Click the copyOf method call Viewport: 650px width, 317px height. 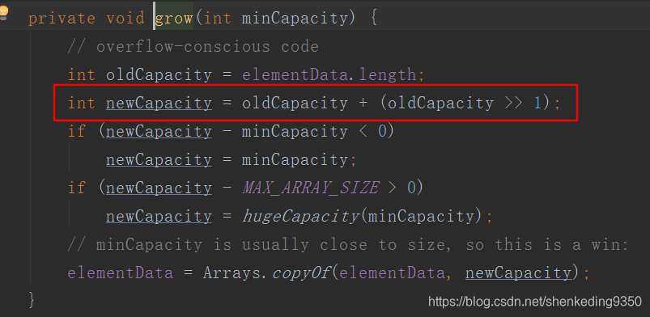coord(301,273)
